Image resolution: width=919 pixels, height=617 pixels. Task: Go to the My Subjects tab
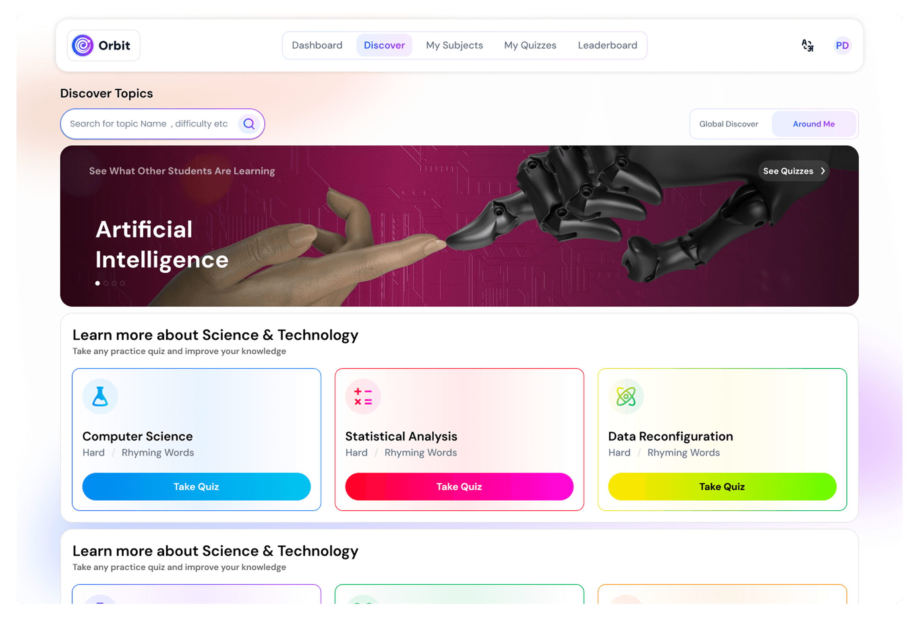tap(454, 45)
